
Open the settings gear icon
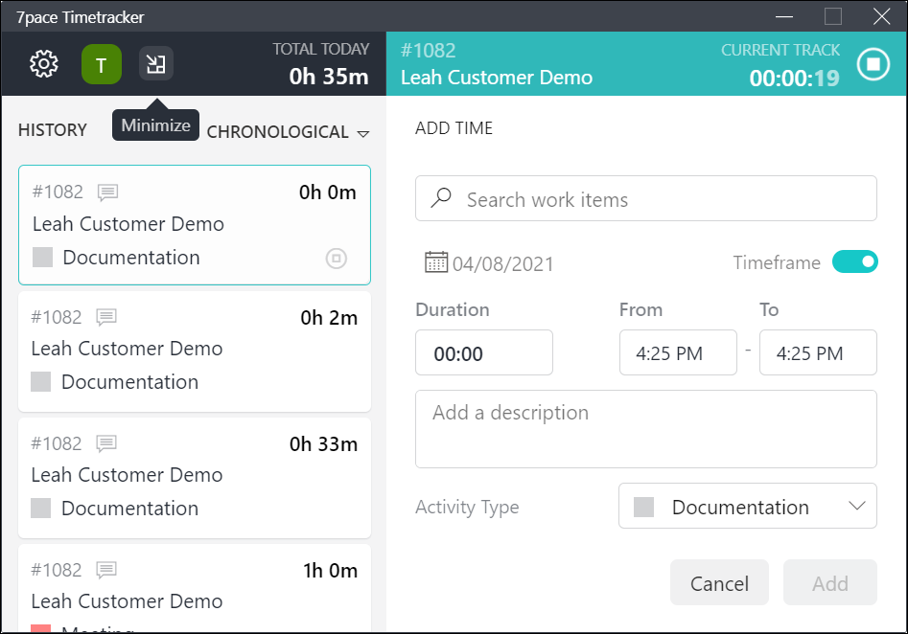tap(44, 63)
